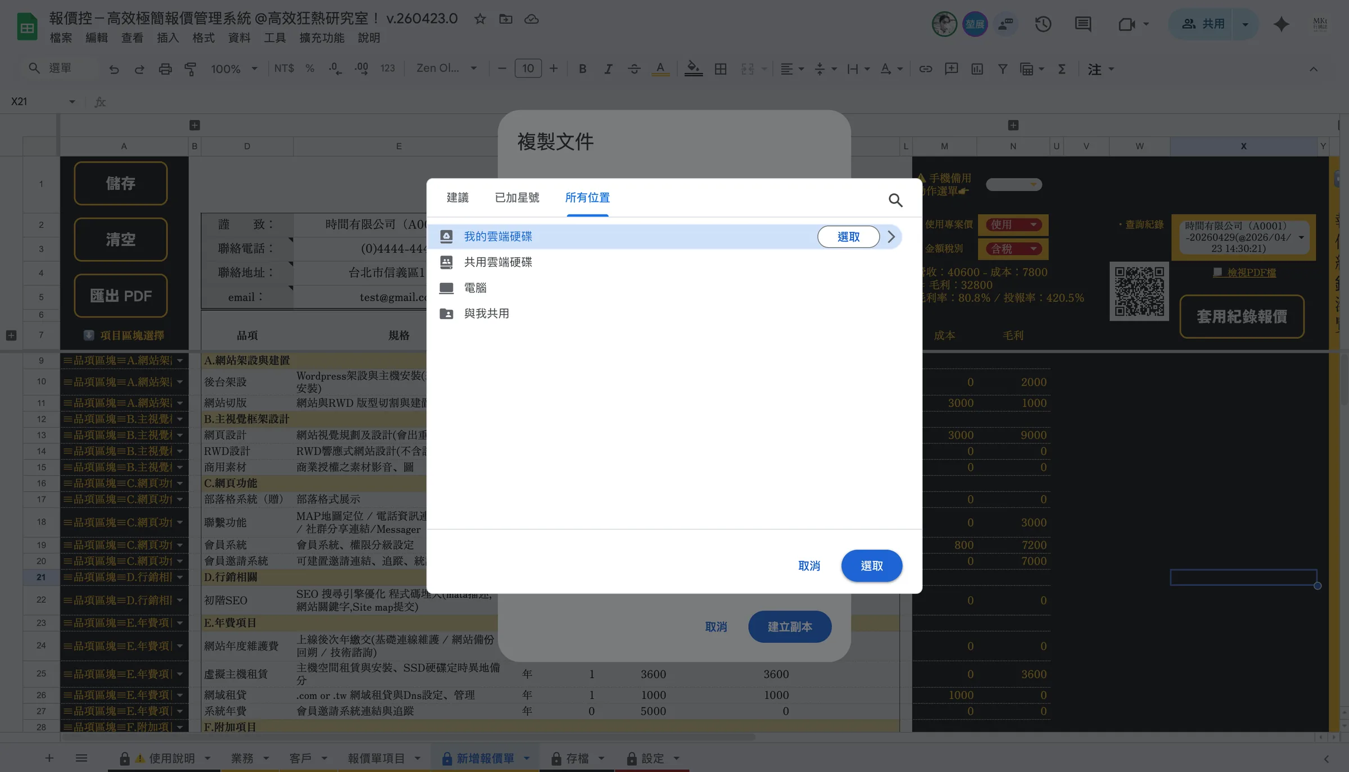Image resolution: width=1349 pixels, height=772 pixels.
Task: Open the 所有位置 all locations tab
Action: (587, 198)
